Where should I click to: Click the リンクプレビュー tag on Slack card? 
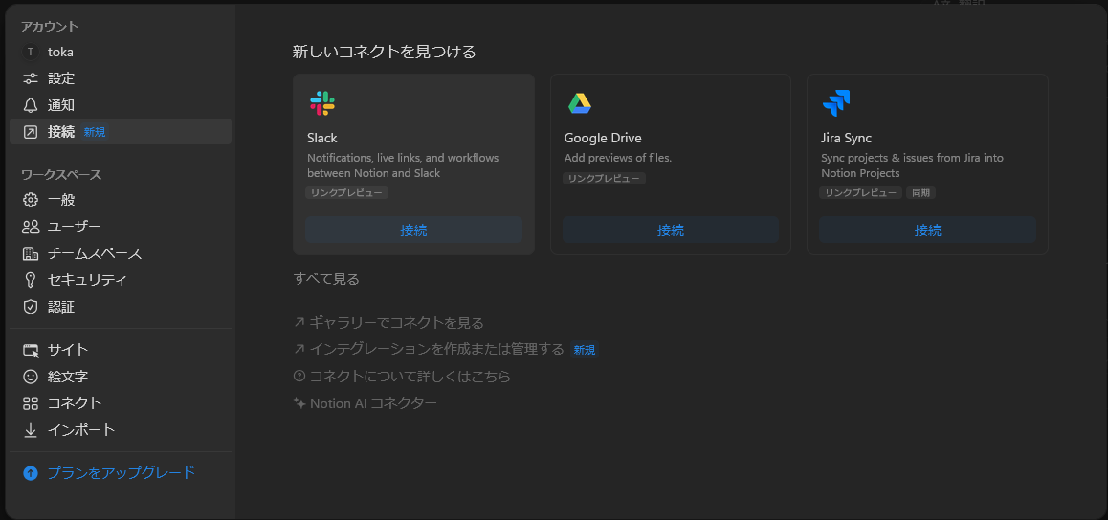347,193
